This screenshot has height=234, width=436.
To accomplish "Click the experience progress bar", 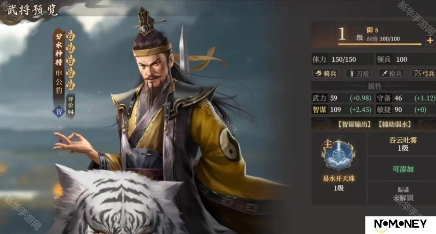I will point(380,44).
